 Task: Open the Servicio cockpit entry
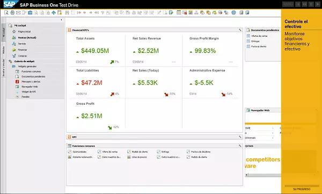22,44
